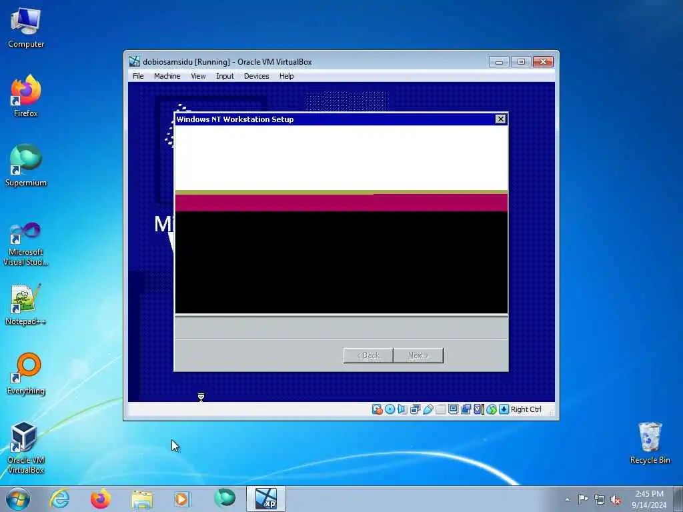The image size is (683, 512).
Task: Open the muted volume tray icon
Action: [616, 499]
